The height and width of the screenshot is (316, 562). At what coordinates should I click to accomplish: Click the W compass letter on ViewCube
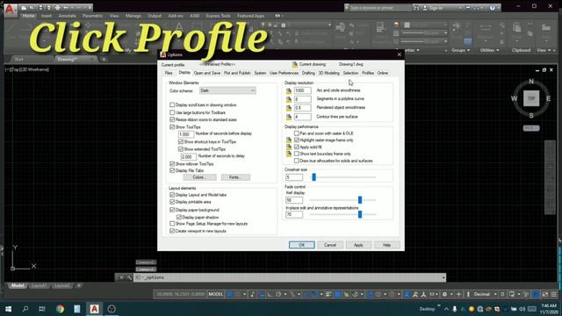(514, 98)
